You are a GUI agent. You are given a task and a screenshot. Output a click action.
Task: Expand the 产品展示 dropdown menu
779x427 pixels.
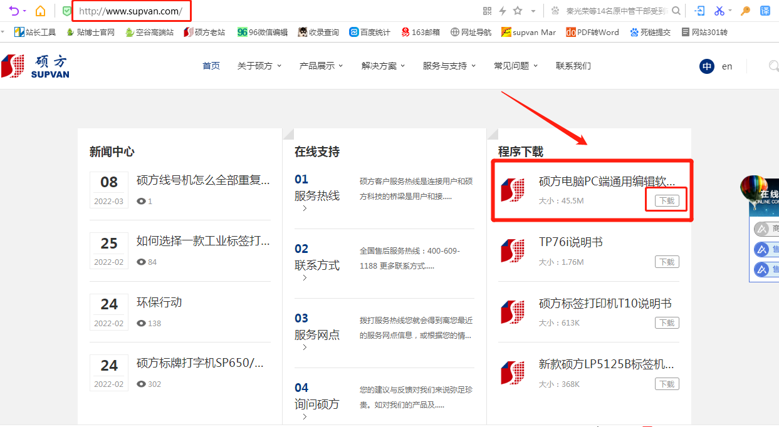[x=317, y=65]
